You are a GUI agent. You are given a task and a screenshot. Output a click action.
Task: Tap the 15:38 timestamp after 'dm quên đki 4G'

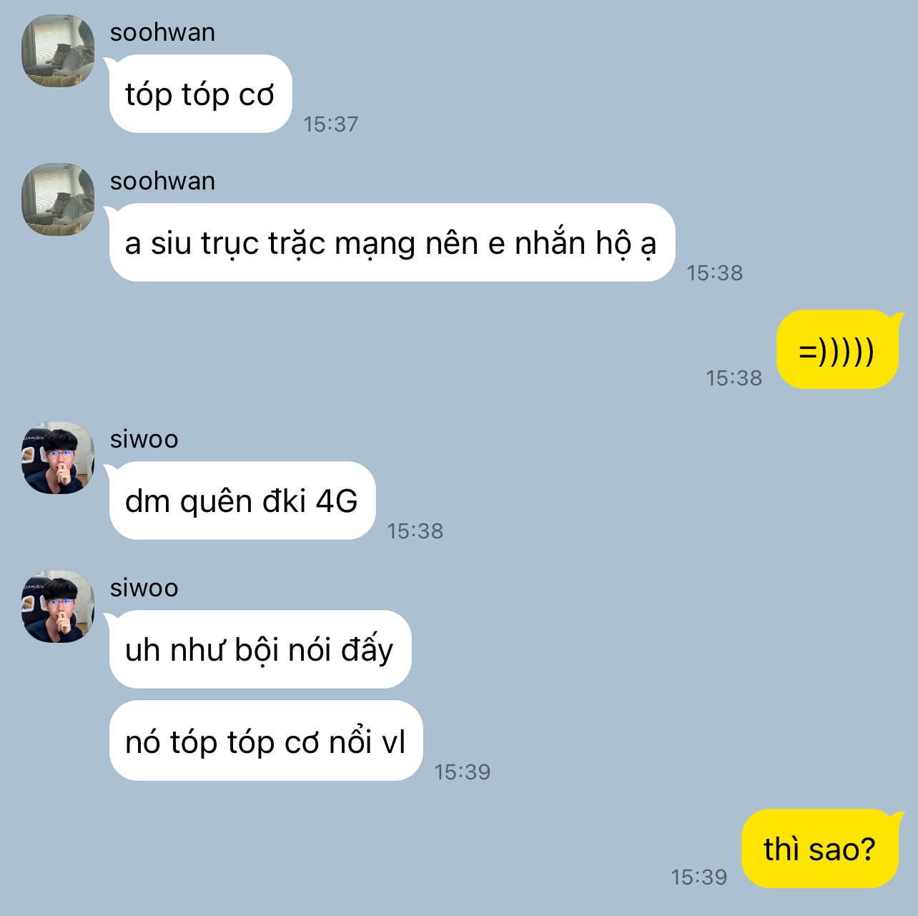(415, 531)
